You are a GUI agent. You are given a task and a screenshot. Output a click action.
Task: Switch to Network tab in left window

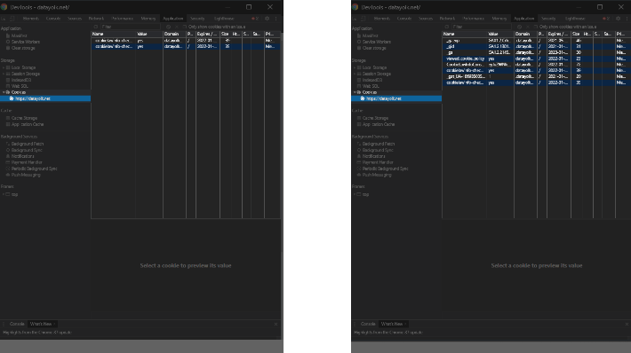coord(96,19)
